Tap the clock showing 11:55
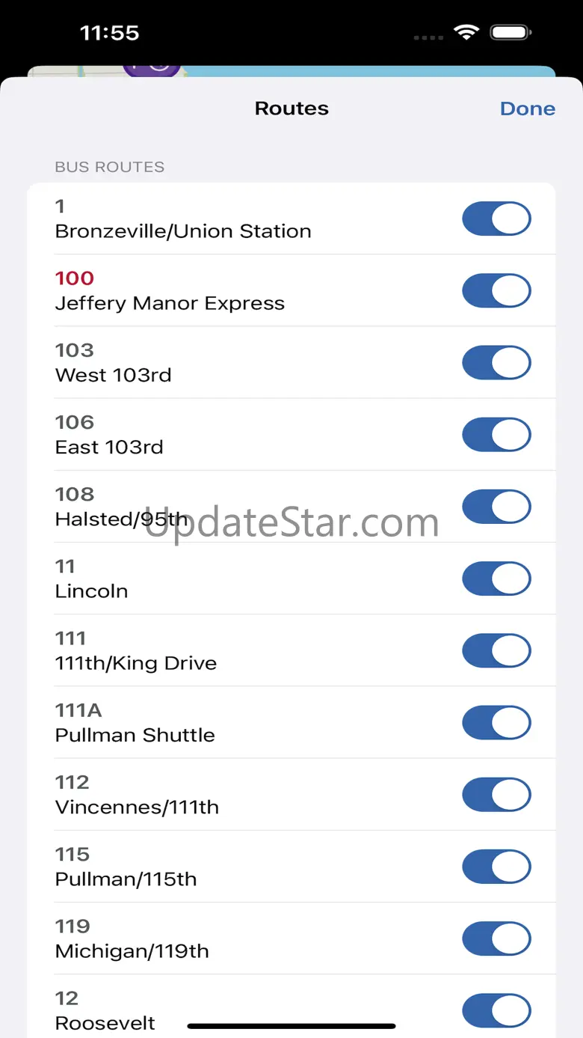This screenshot has height=1038, width=583. (x=110, y=33)
